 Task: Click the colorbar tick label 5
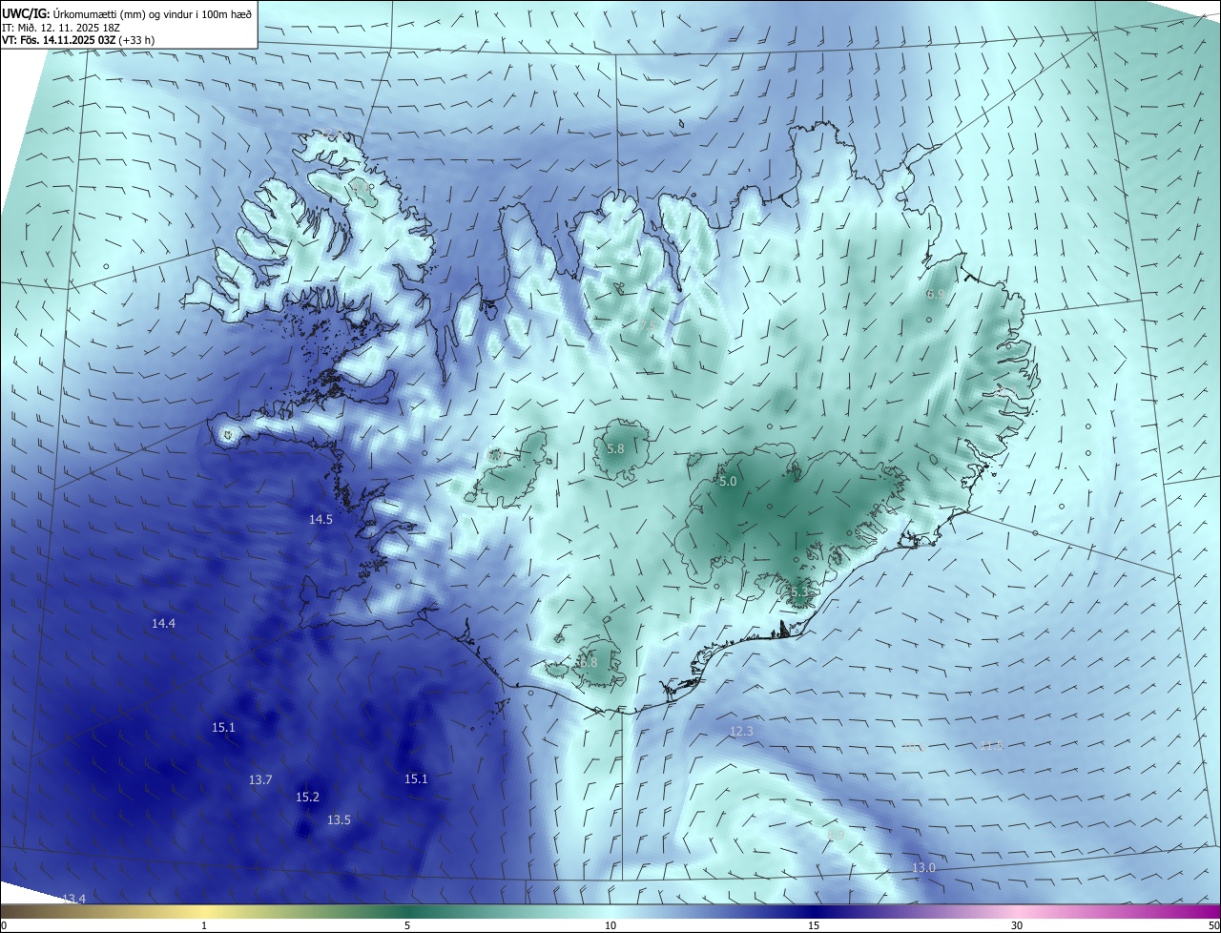click(x=407, y=925)
